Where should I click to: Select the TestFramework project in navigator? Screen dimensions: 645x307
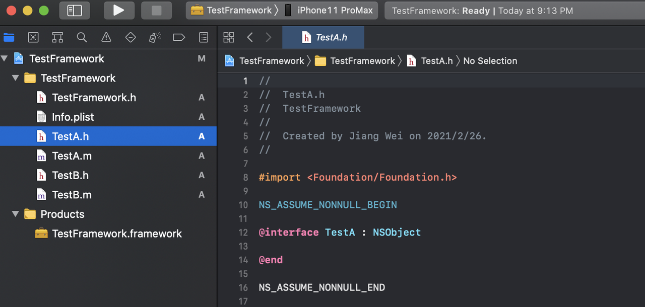(x=108, y=58)
